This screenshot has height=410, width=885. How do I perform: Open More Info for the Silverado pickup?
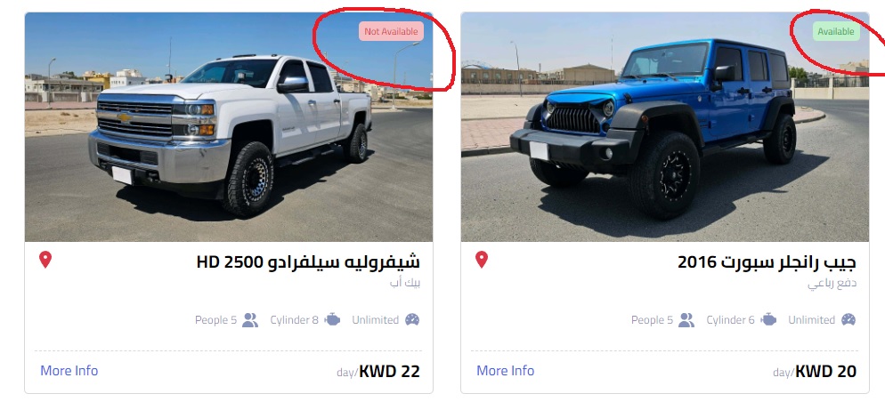pyautogui.click(x=69, y=371)
